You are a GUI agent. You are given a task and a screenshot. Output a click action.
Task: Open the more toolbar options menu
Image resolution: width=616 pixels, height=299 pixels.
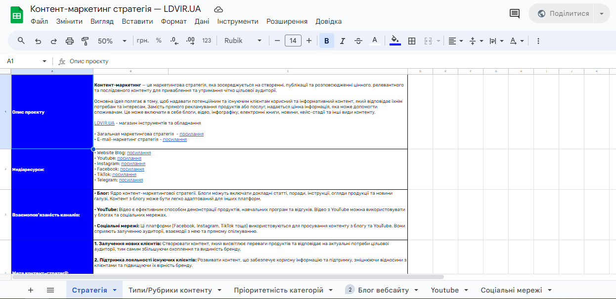pyautogui.click(x=538, y=41)
